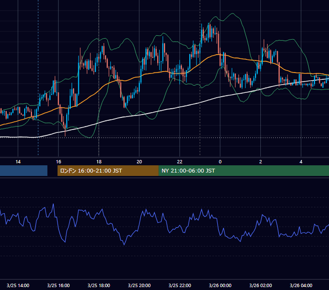Screen dimensions: 329x290
Task: Click the hour label 20 on price chart axis
Action: (139, 162)
